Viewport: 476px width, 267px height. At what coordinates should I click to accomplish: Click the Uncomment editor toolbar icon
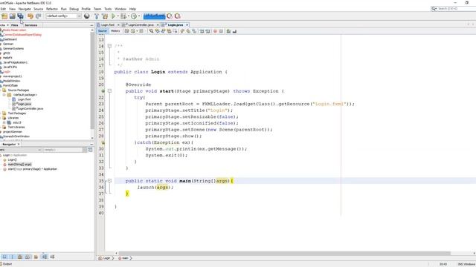point(234,31)
